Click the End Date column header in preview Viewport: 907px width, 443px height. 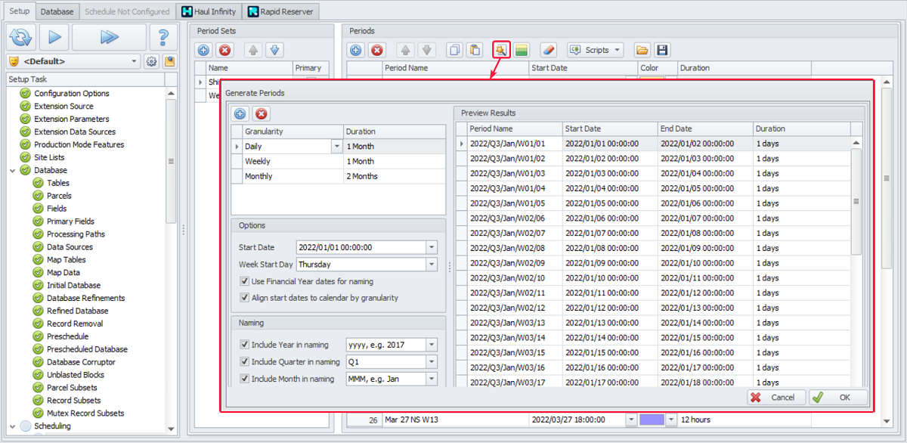[705, 129]
